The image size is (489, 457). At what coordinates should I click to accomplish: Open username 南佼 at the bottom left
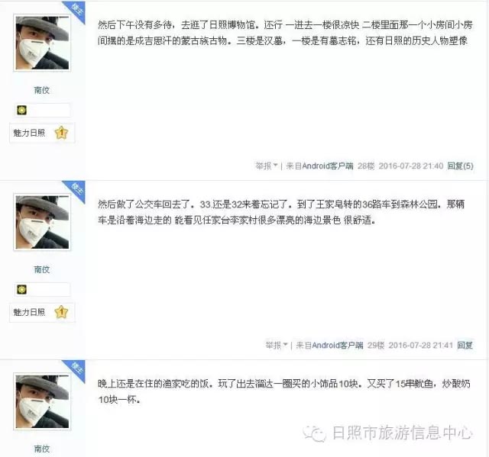point(42,449)
